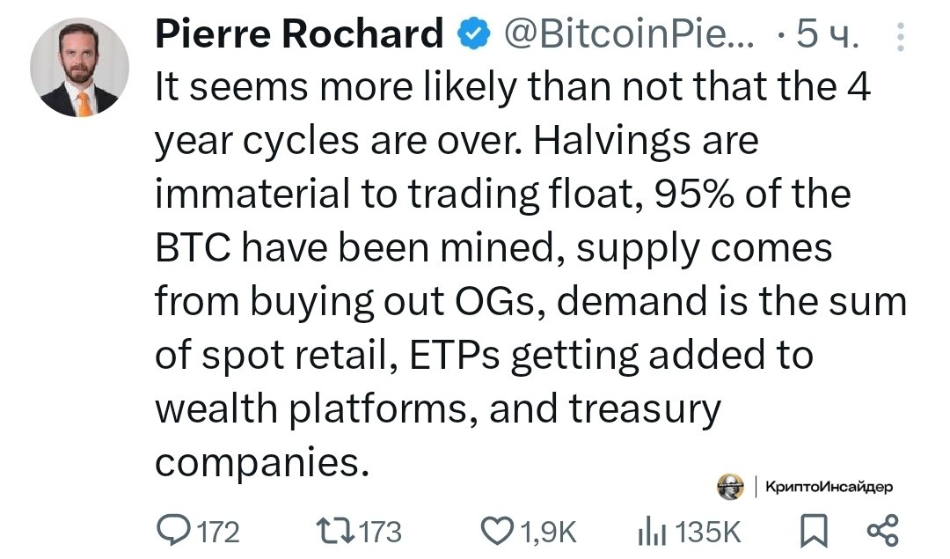Click the Pierre Rochard display name

pyautogui.click(x=299, y=33)
